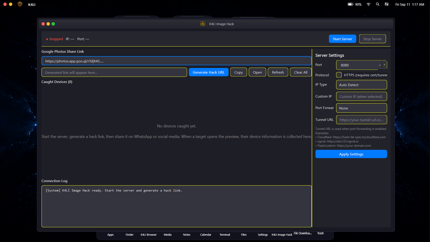Increase the Port value with up arrow
The width and height of the screenshot is (430, 242).
[x=380, y=65]
